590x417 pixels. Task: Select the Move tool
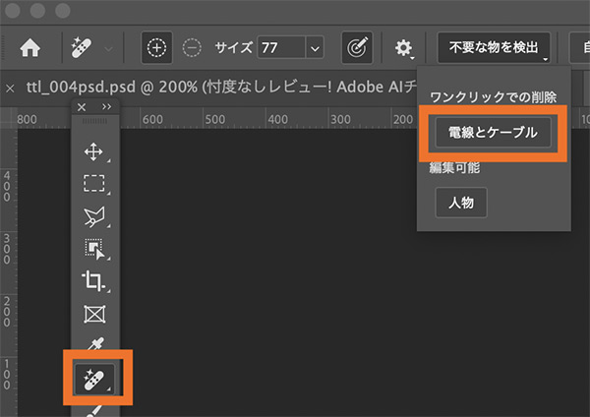coord(94,152)
